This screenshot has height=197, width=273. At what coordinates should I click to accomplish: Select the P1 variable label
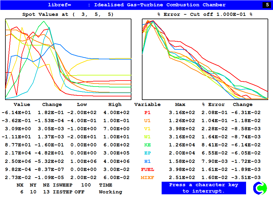[147, 113]
